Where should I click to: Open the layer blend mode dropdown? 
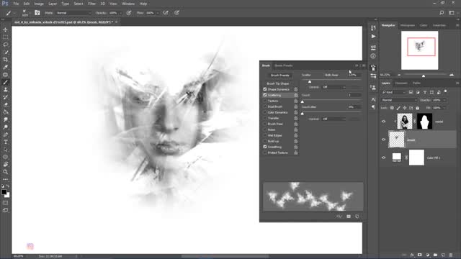pos(399,100)
